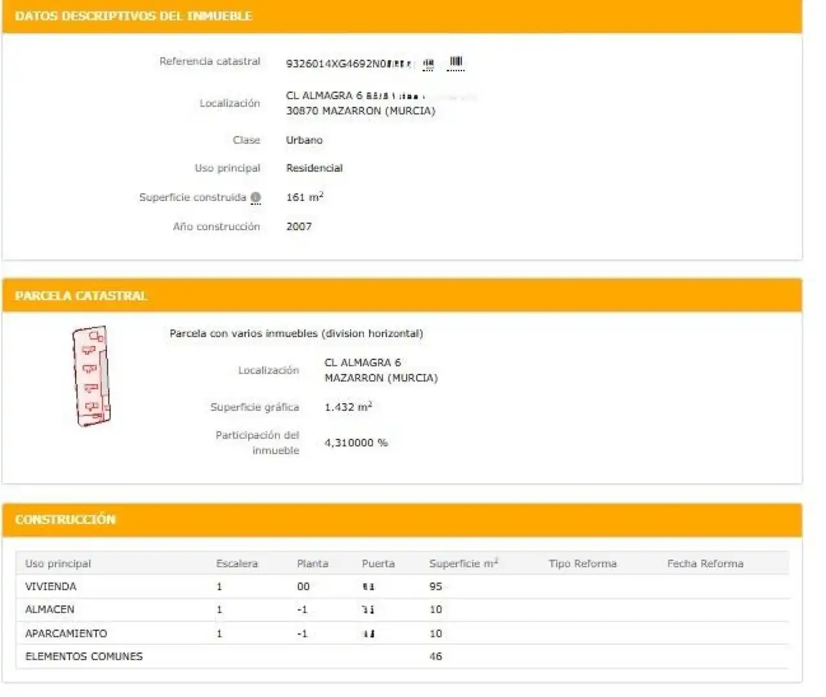
Task: Select the "Urbano" class value
Action: [x=305, y=140]
